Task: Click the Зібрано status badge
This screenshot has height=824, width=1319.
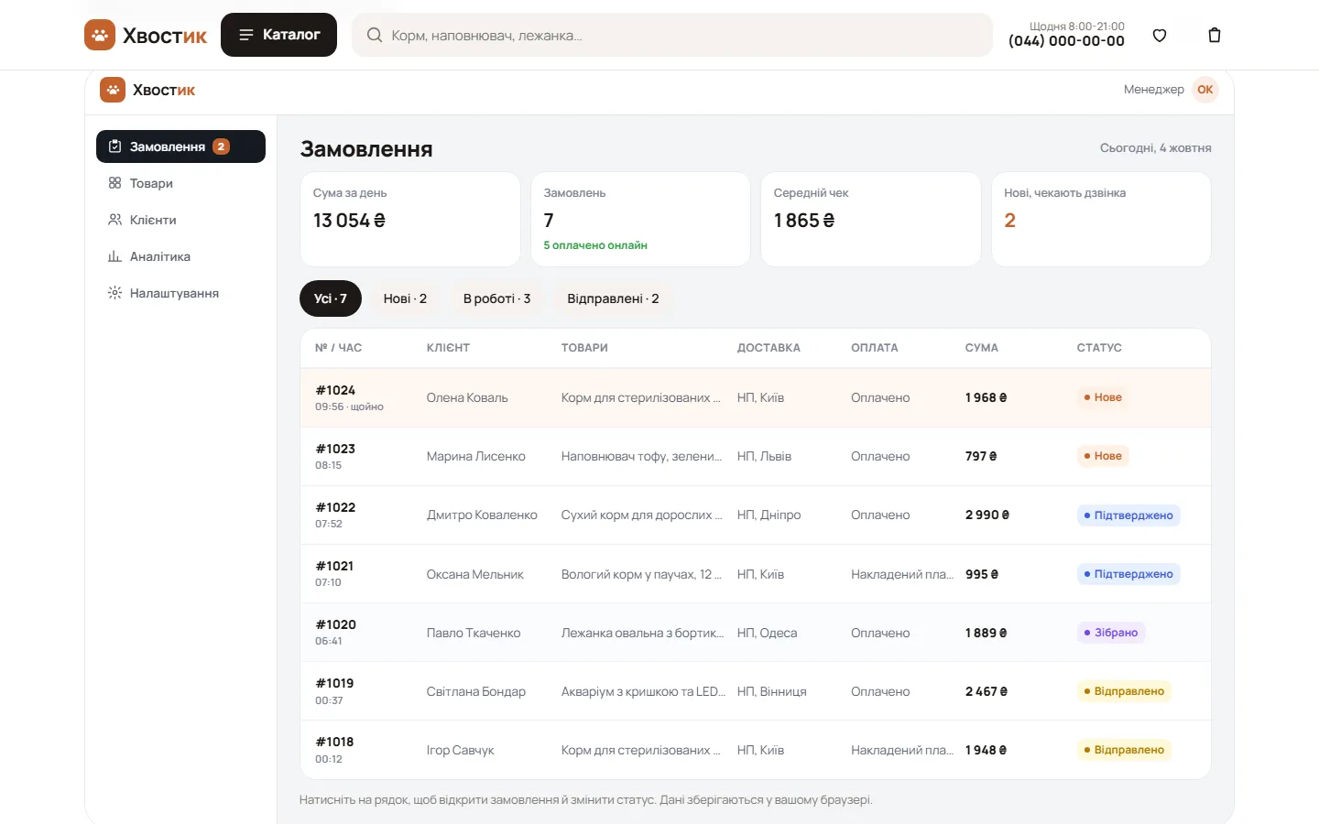Action: point(1110,633)
